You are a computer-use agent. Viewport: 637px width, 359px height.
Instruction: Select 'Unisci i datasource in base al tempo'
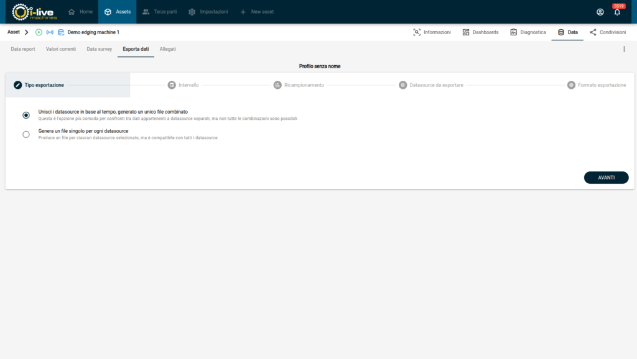pos(26,115)
